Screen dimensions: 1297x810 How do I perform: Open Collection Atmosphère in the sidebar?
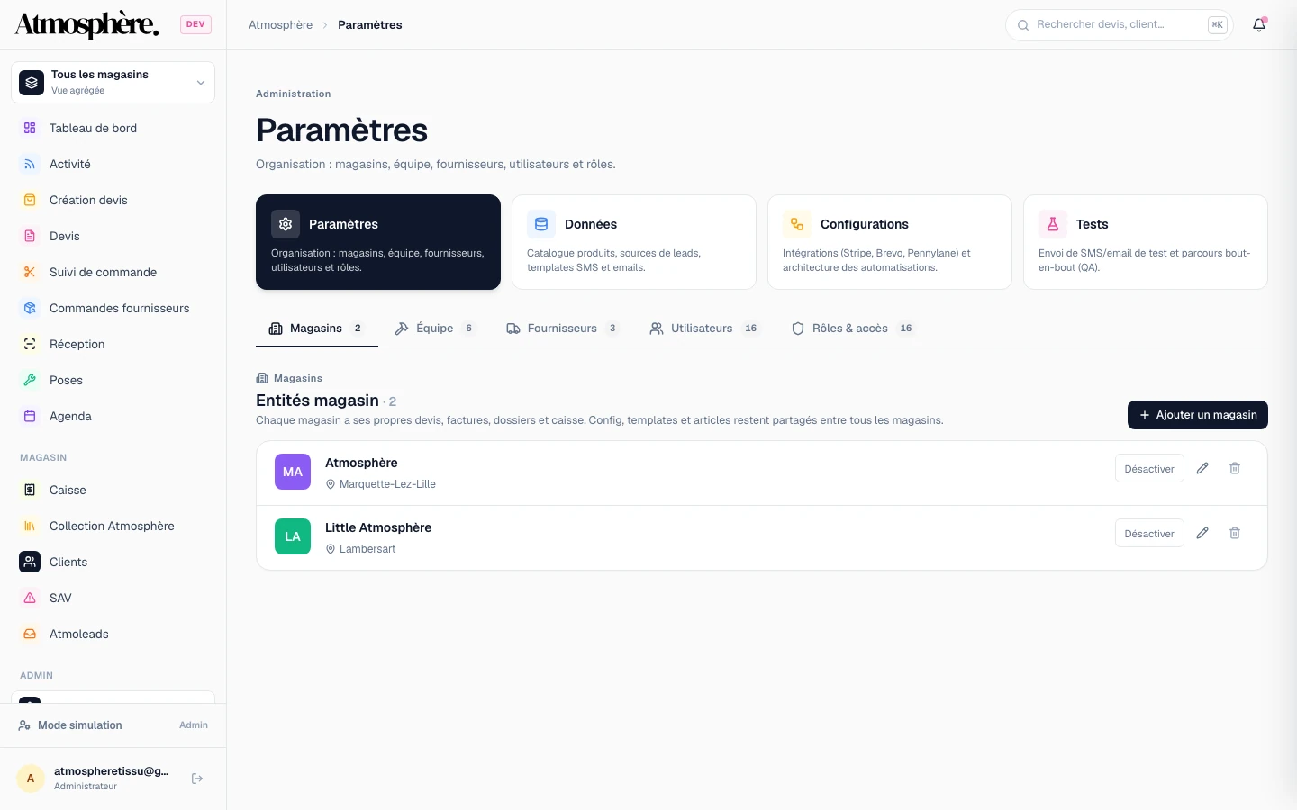click(x=113, y=526)
